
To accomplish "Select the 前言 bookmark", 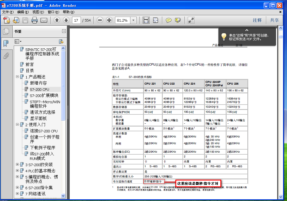I will click(30, 64).
